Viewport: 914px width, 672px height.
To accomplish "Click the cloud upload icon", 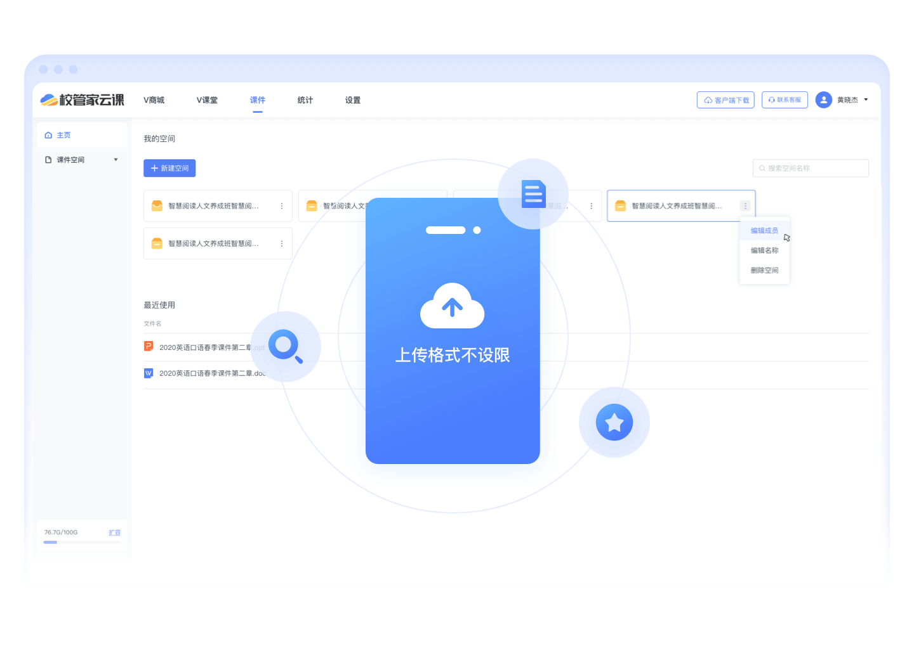I will point(452,306).
